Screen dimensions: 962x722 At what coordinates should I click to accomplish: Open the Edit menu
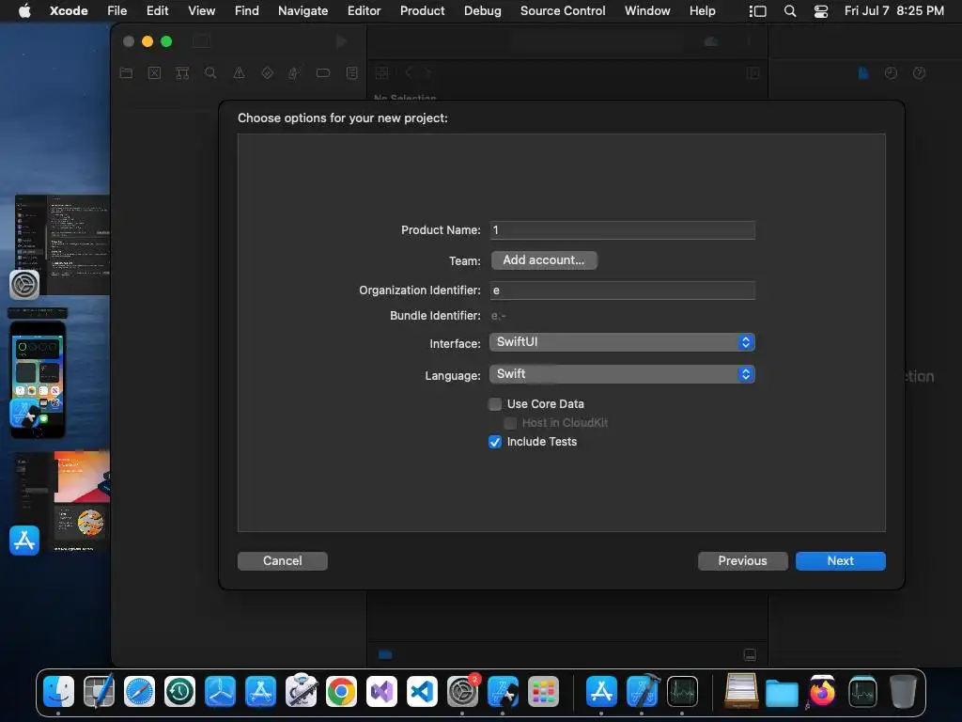(158, 10)
